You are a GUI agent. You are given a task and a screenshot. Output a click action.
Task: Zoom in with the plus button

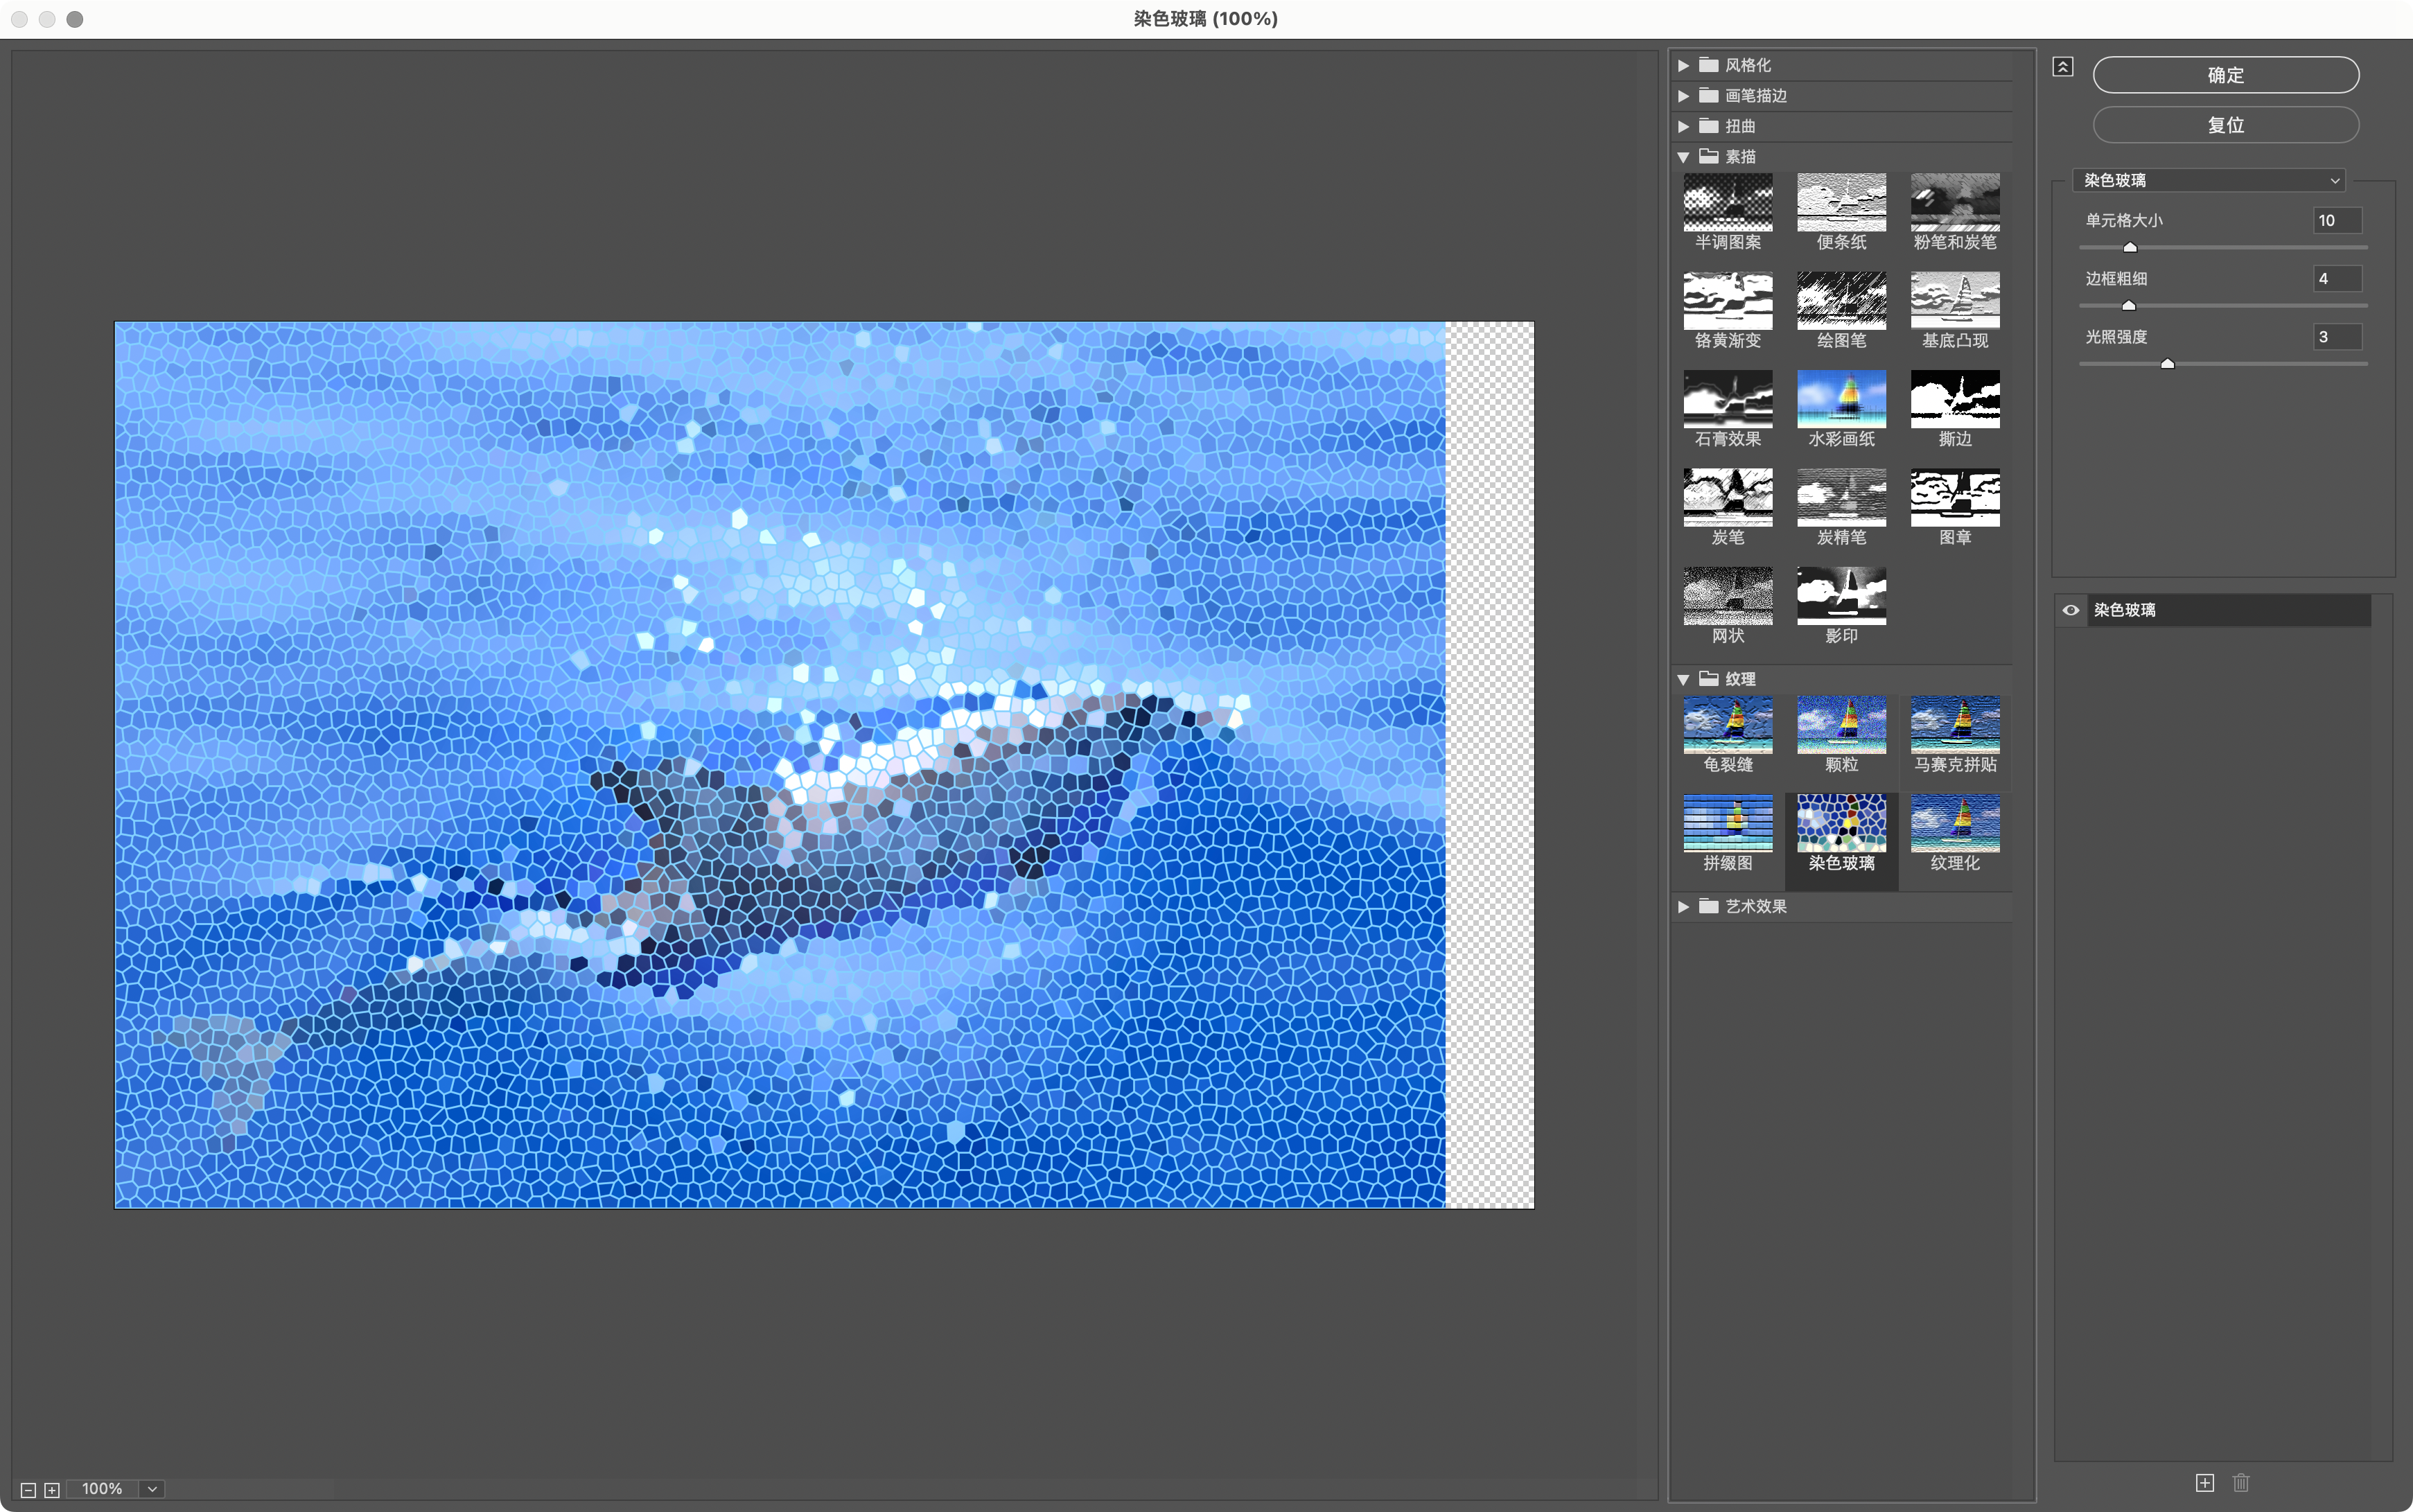tap(52, 1490)
